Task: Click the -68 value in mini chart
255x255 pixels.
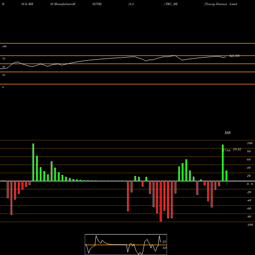Action: click(164, 248)
